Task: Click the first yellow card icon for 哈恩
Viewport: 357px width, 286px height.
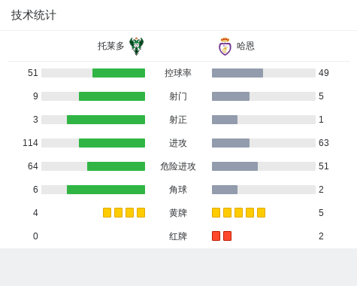Action: point(216,213)
